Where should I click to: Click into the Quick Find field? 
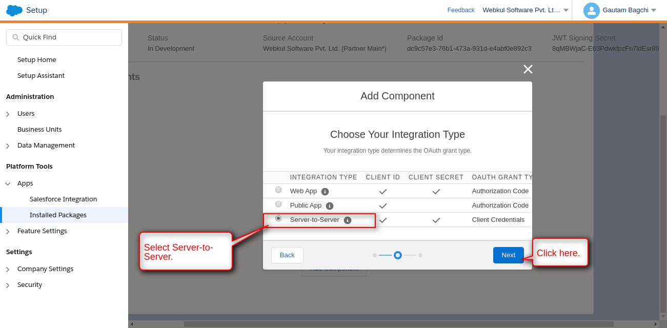click(x=64, y=37)
